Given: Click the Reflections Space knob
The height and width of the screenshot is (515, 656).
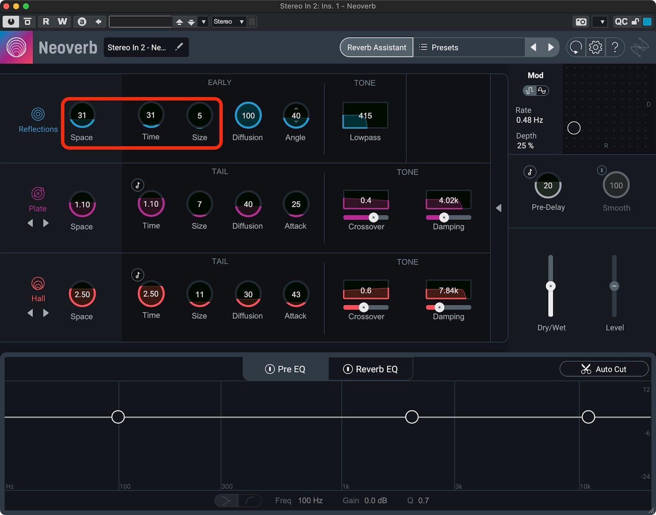Looking at the screenshot, I should pos(82,116).
